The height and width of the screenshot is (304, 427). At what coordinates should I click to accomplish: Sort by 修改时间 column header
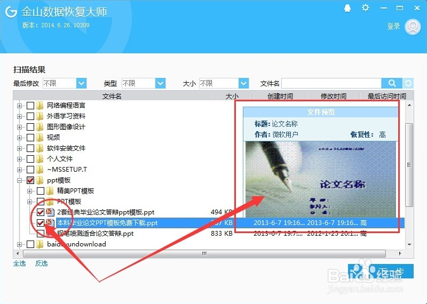pyautogui.click(x=333, y=96)
